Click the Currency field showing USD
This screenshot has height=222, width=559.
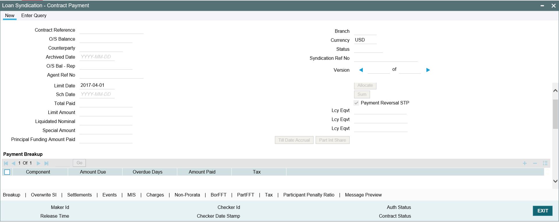365,40
